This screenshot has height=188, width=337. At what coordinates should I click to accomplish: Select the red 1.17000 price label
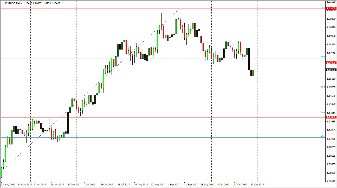click(x=331, y=63)
